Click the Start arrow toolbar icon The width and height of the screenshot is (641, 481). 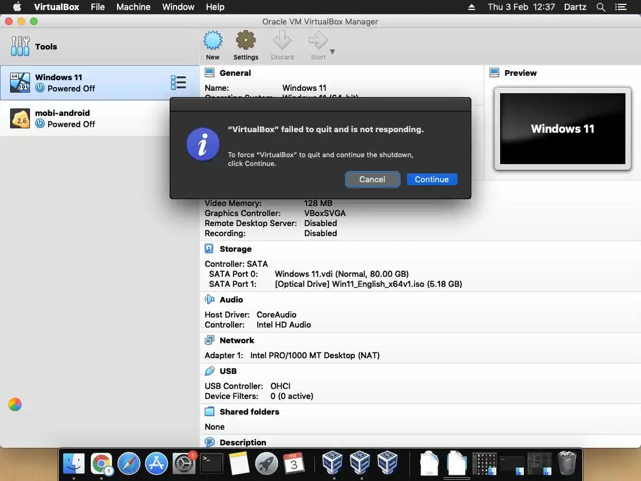tap(318, 46)
